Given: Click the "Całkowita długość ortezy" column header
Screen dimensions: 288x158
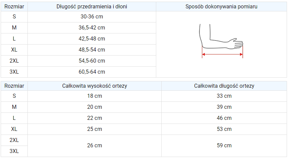Looking at the screenshot, I should point(224,86).
